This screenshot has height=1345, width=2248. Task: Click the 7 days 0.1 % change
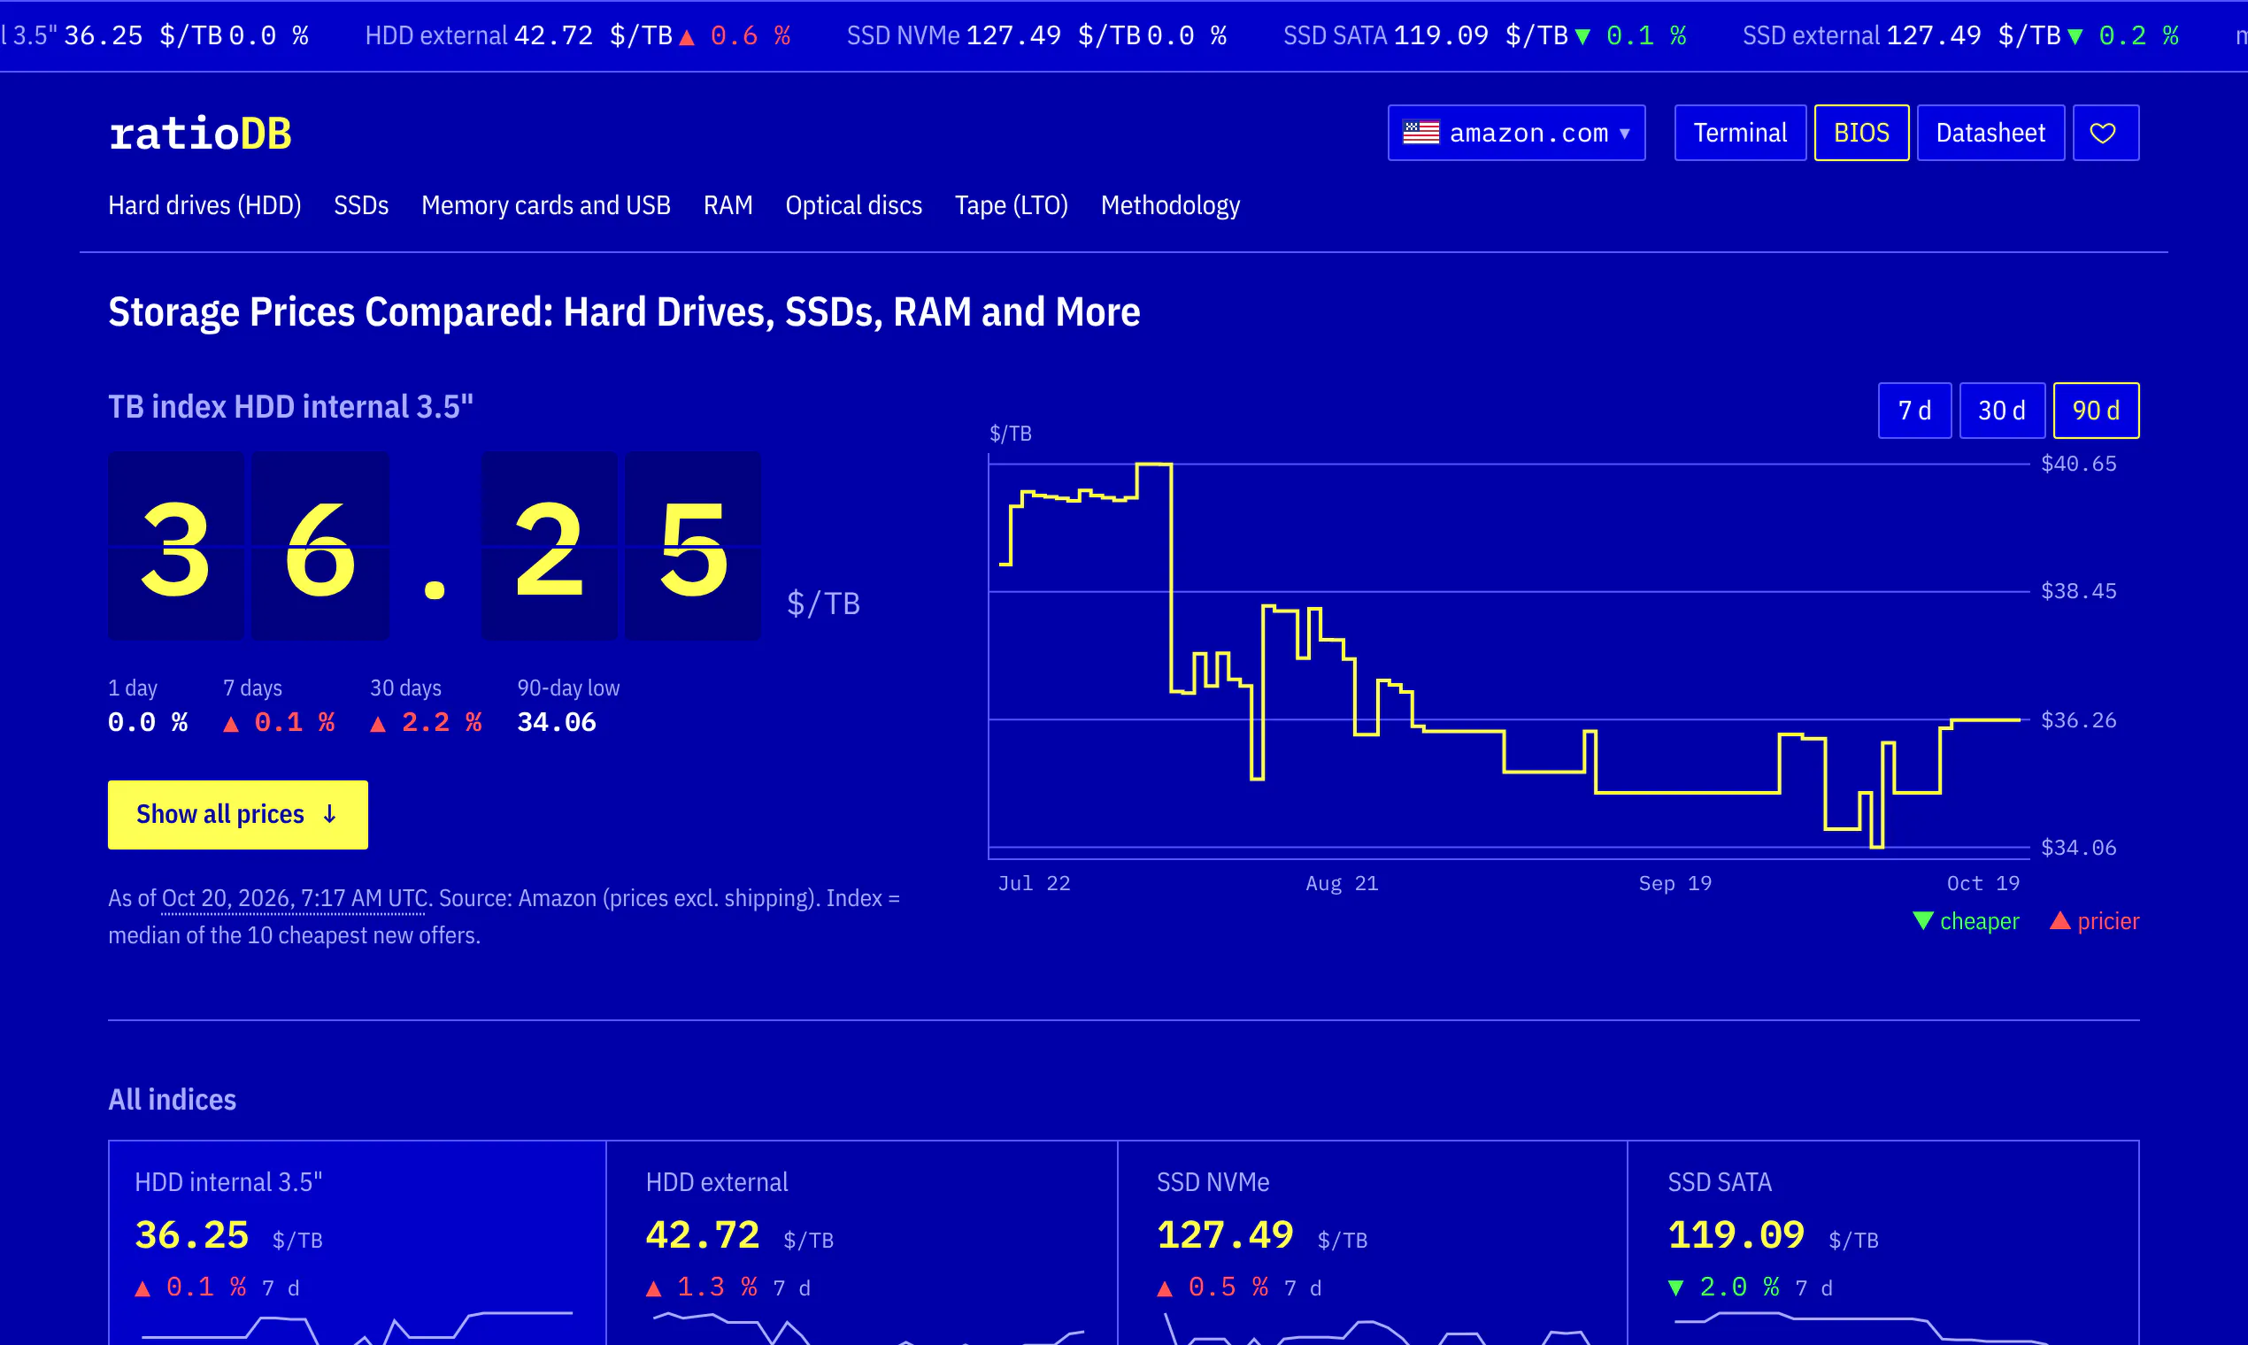[279, 722]
